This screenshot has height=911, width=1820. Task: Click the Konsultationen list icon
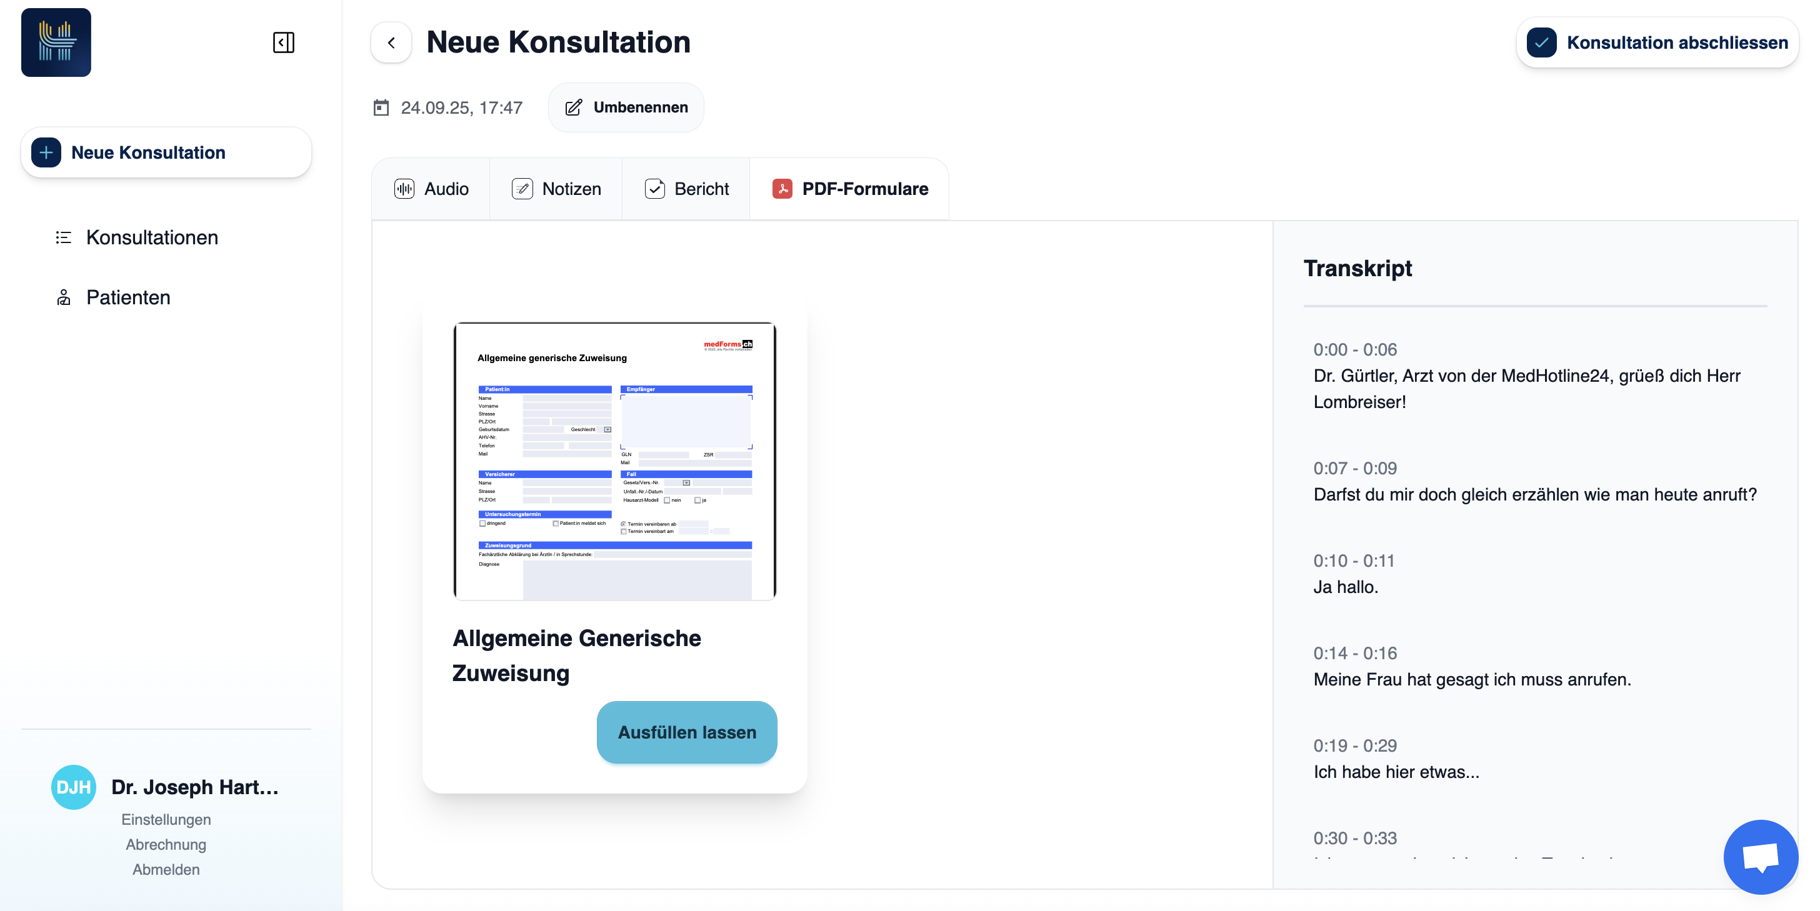coord(64,237)
